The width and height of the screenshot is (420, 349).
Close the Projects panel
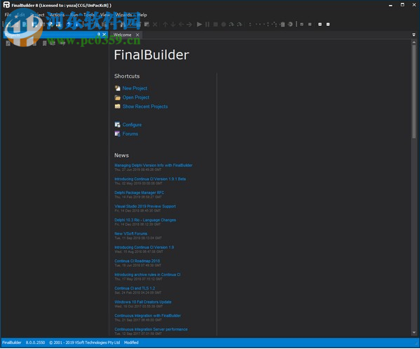coord(104,34)
